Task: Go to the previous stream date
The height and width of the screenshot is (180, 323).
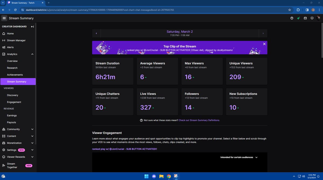Action: 96,33
